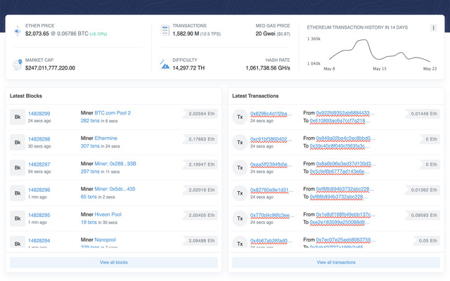The width and height of the screenshot is (450, 281).
Task: View the 297 txns link
Action: [90, 171]
